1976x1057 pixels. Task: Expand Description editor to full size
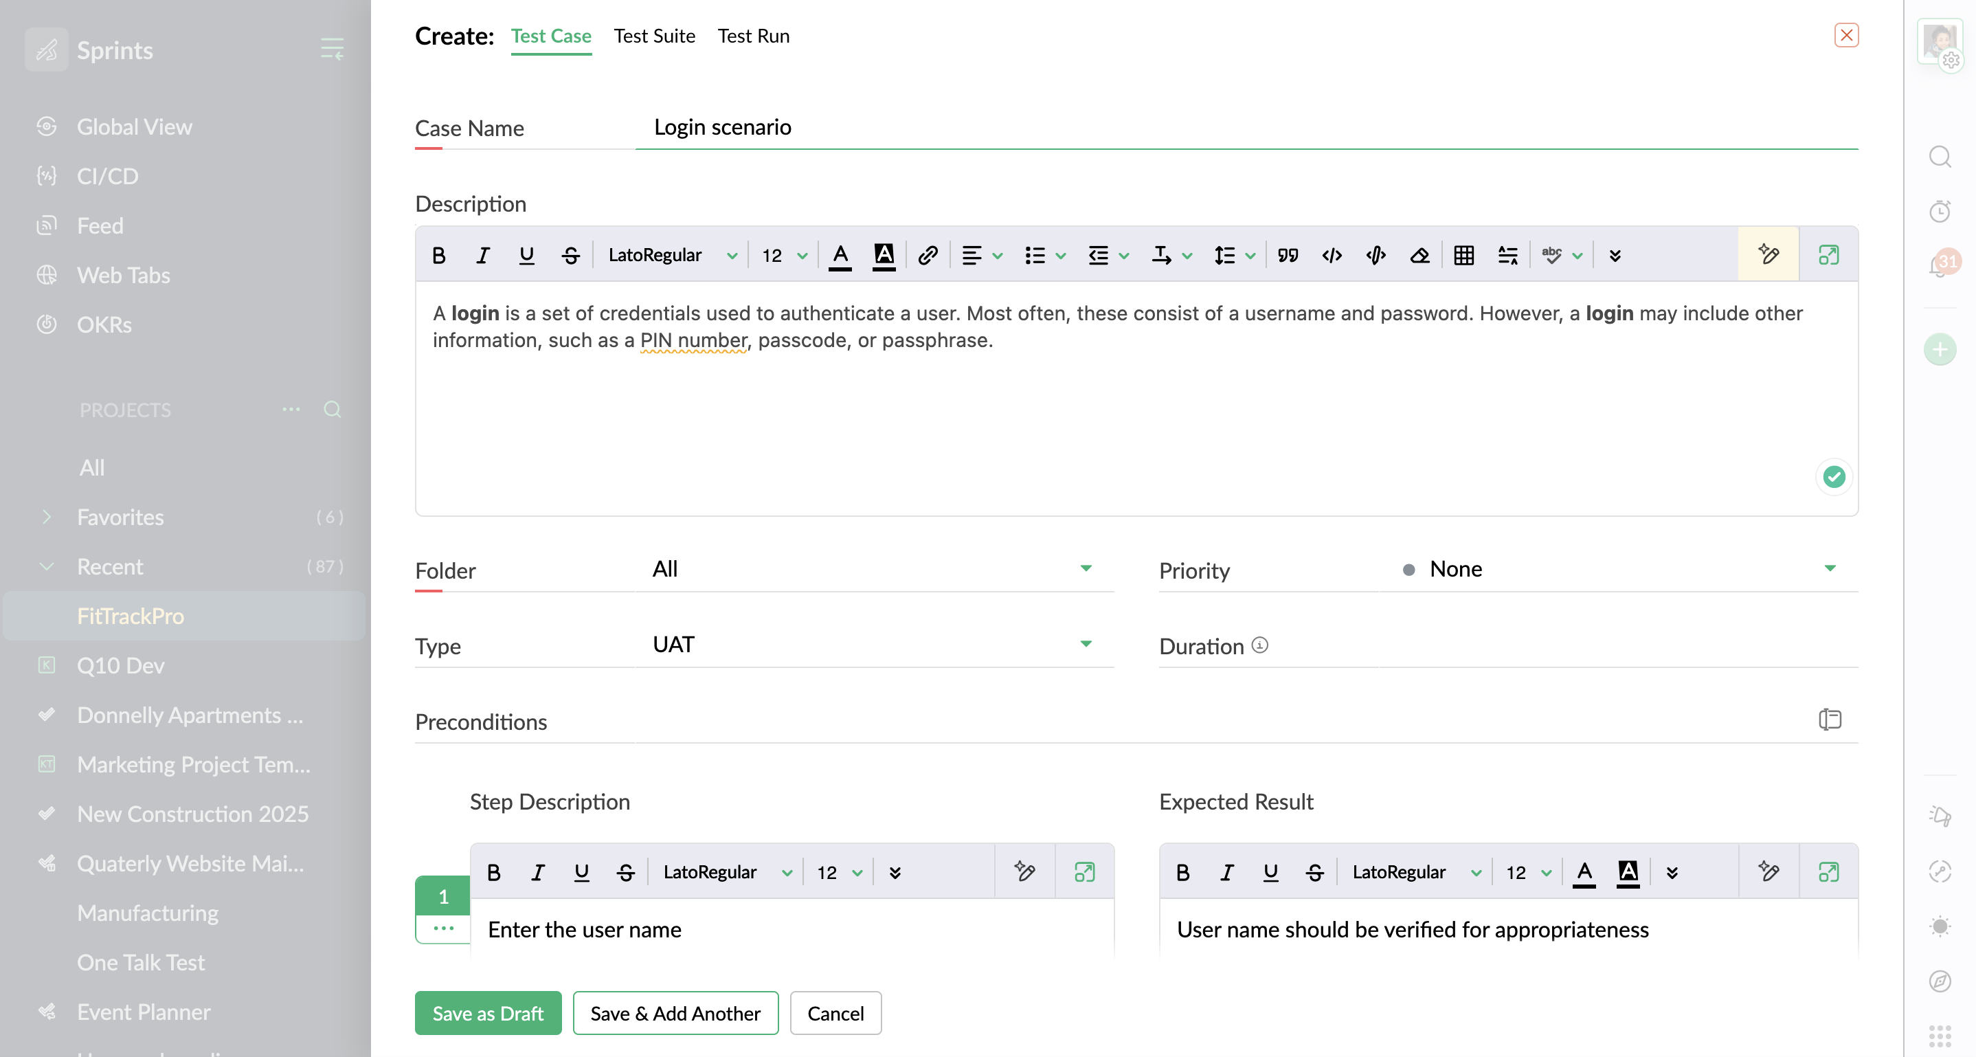coord(1829,256)
